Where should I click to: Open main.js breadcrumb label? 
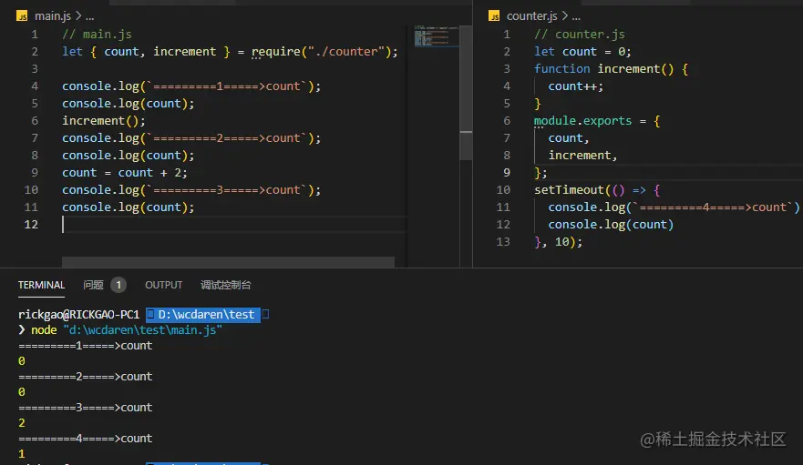pos(53,16)
